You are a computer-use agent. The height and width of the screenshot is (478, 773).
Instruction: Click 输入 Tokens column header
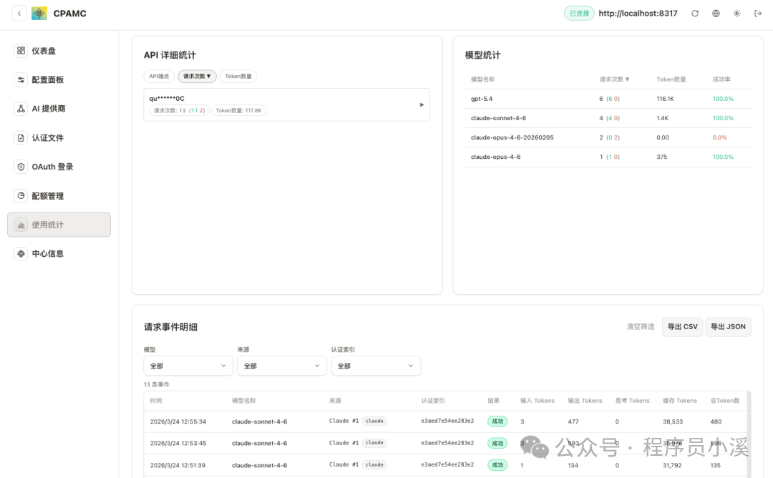[538, 401]
